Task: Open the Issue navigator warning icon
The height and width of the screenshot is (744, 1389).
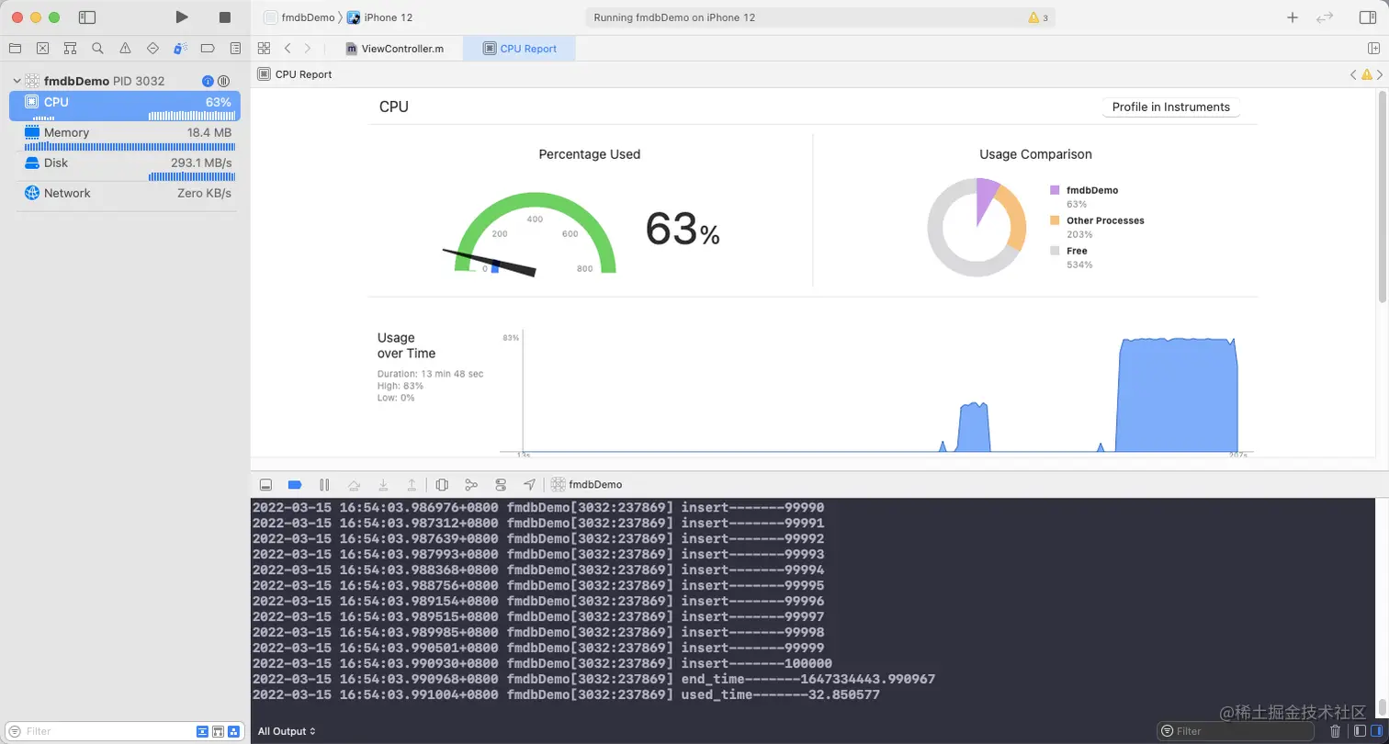Action: (x=125, y=48)
